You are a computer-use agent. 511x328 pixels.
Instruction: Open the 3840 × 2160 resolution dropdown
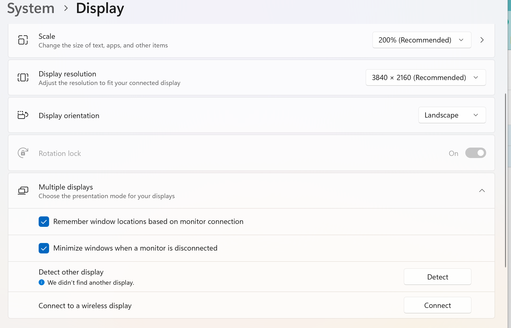426,77
